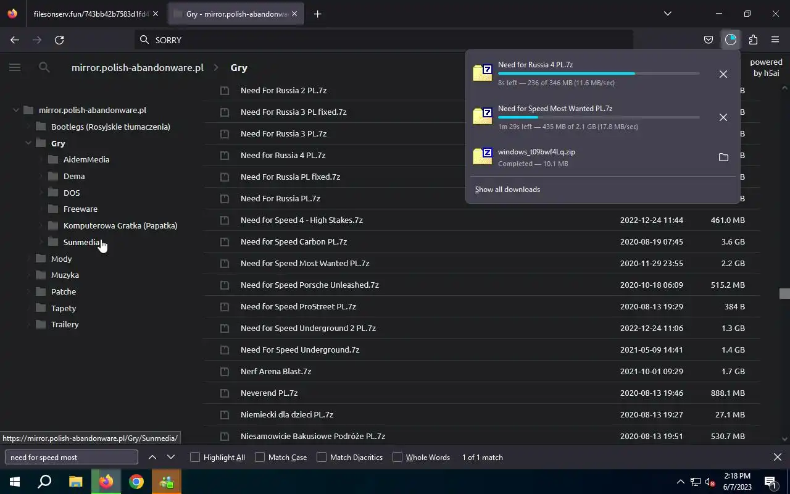Click file icon beside Nerf Arena Blast.7z
This screenshot has width=790, height=494.
click(x=225, y=371)
